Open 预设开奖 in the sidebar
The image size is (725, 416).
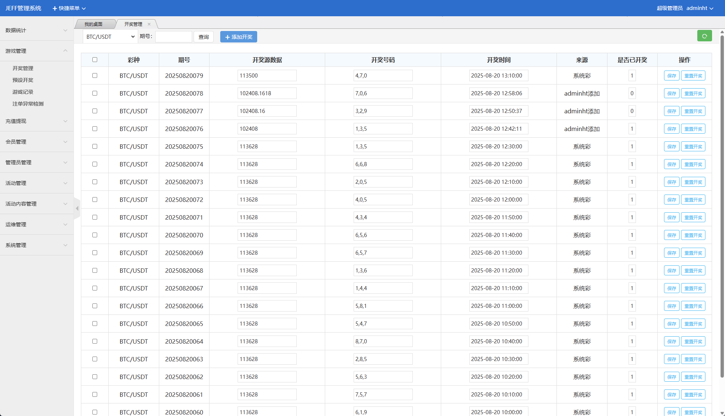(x=23, y=80)
